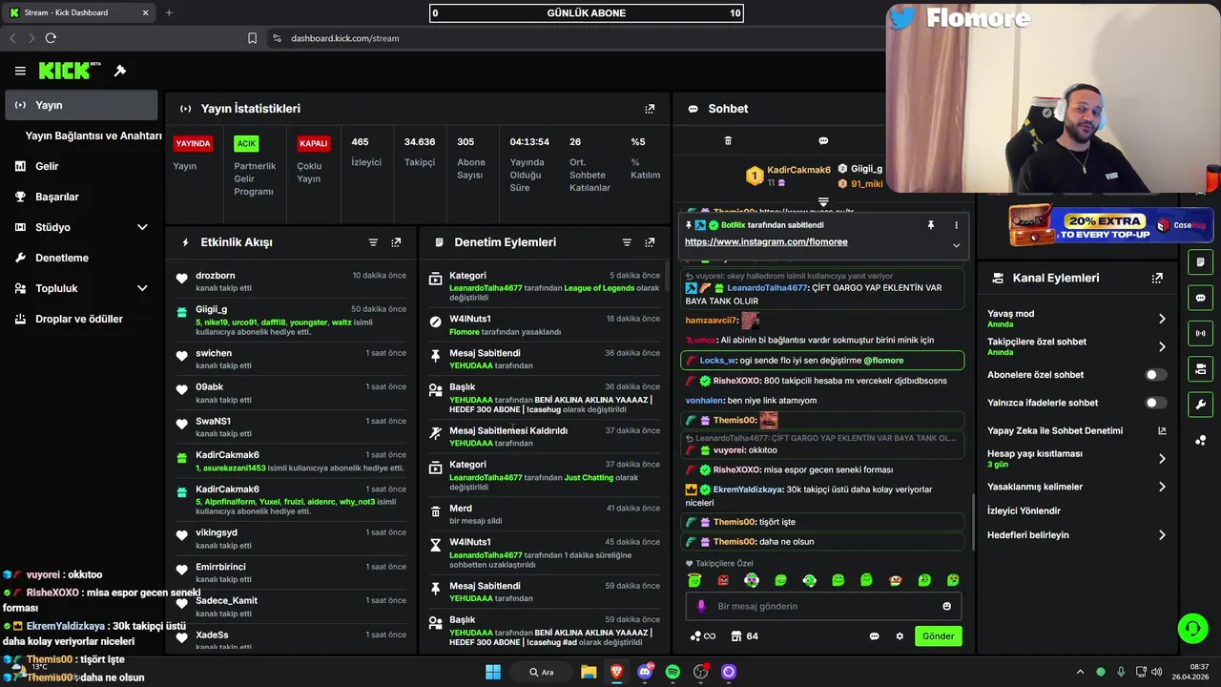Pop out the Denetim Eylemleri panel
Image resolution: width=1221 pixels, height=687 pixels.
(x=650, y=242)
